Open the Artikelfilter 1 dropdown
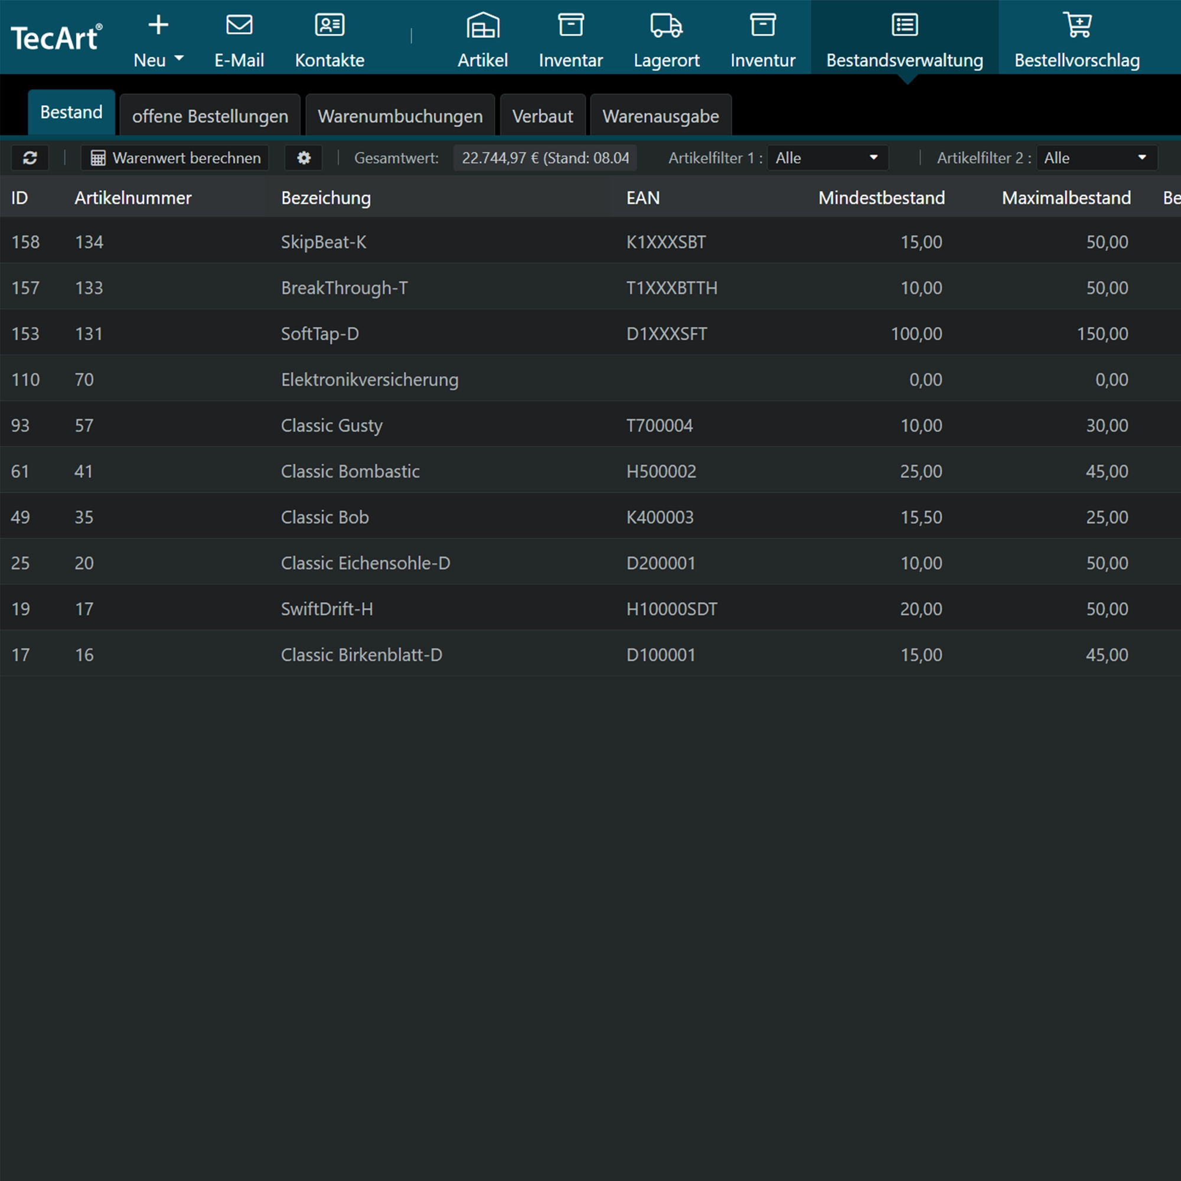Viewport: 1181px width, 1181px height. coord(828,158)
